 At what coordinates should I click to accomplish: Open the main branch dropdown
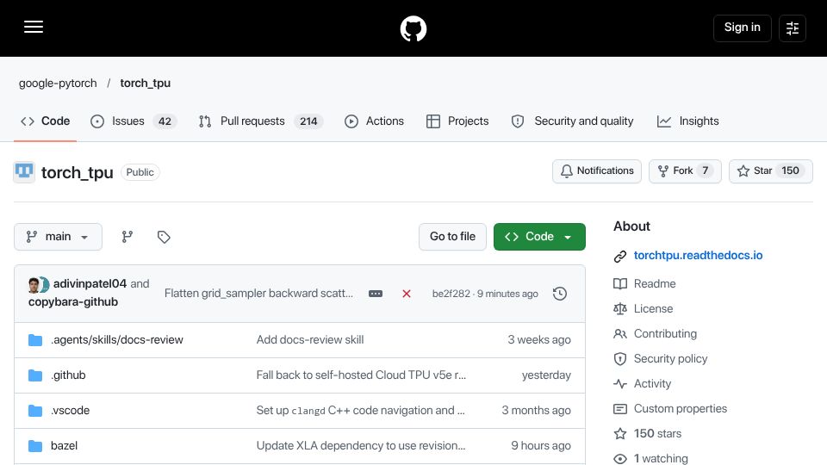coord(58,237)
